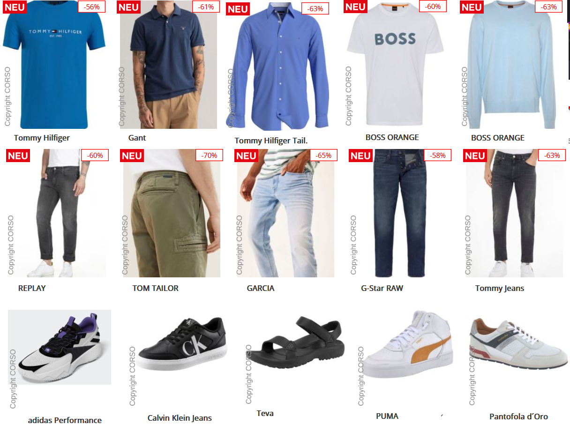Viewport: 570px width, 424px height.
Task: Open the blue Tommy Hilfiger t-shirt image
Action: tap(54, 64)
